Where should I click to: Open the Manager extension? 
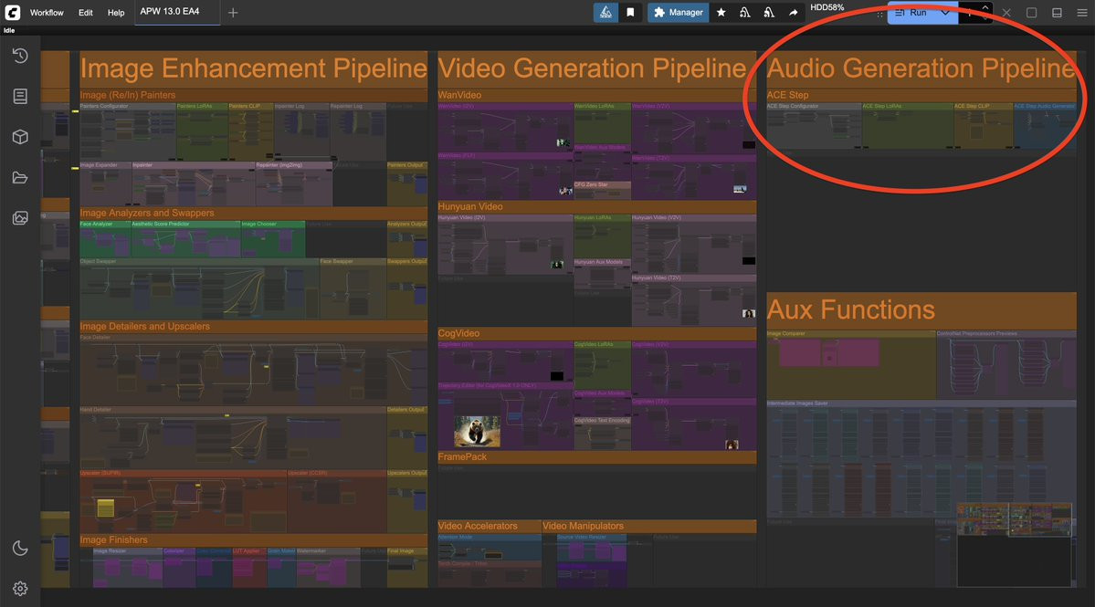tap(678, 13)
